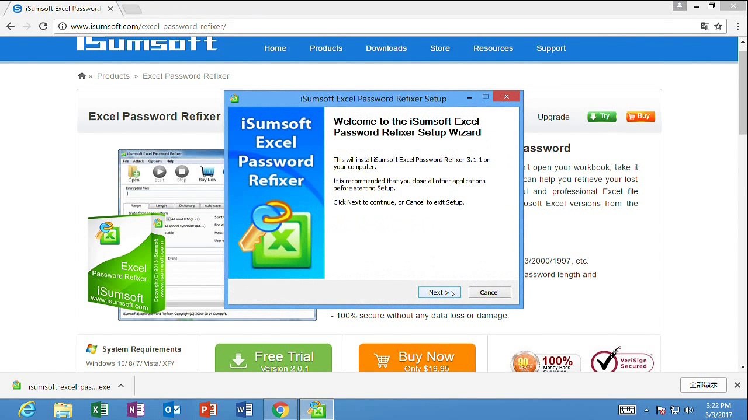Click the Show All downloads button
The width and height of the screenshot is (748, 420).
click(x=704, y=385)
